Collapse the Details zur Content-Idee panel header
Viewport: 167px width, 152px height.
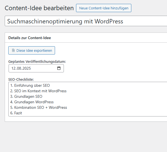coord(30,38)
